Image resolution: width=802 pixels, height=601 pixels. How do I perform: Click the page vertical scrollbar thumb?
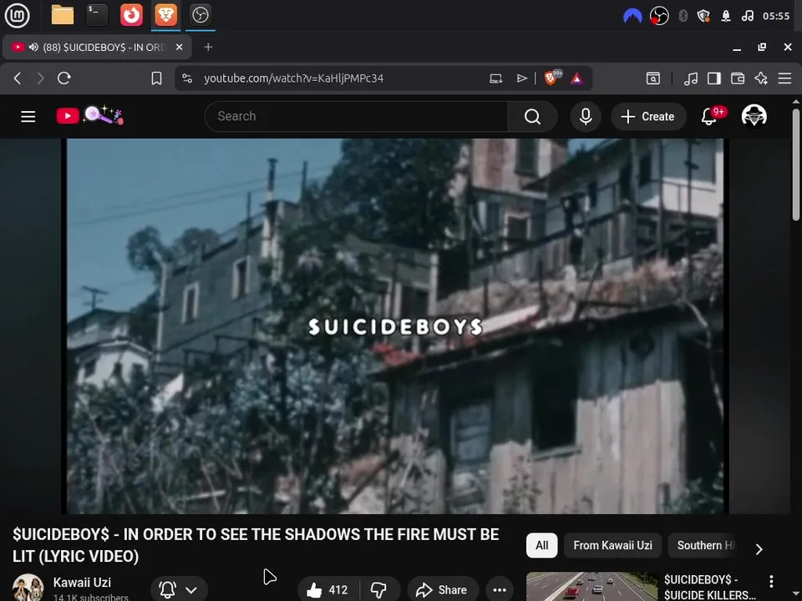pos(796,164)
